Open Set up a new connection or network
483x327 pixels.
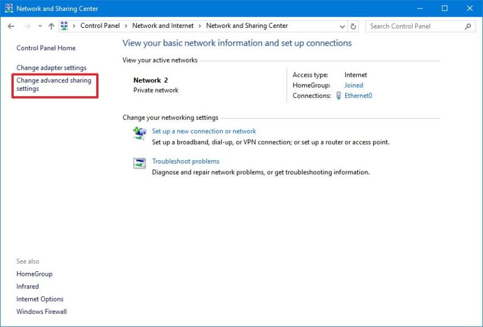(x=204, y=131)
